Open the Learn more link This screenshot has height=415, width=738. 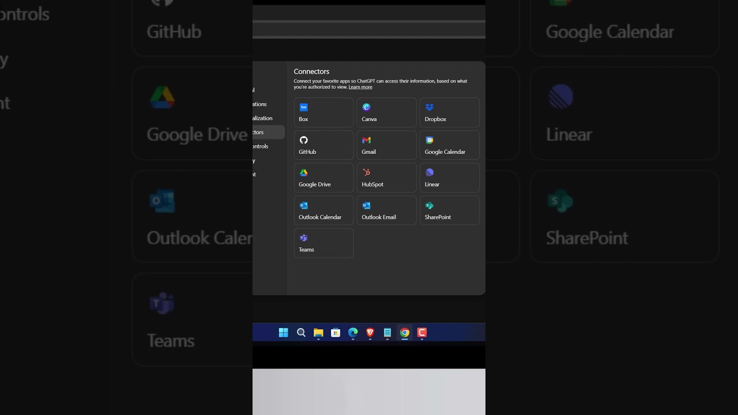point(360,87)
